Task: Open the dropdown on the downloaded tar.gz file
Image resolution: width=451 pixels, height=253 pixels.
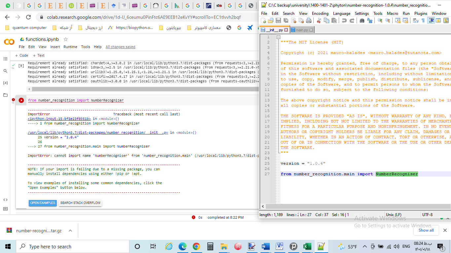Action: pos(69,230)
